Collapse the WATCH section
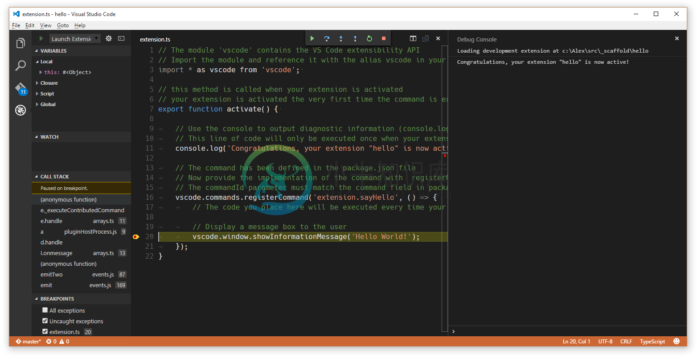The width and height of the screenshot is (697, 359). tap(82, 137)
